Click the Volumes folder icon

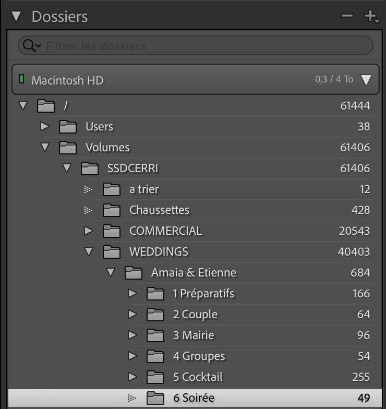click(x=68, y=147)
